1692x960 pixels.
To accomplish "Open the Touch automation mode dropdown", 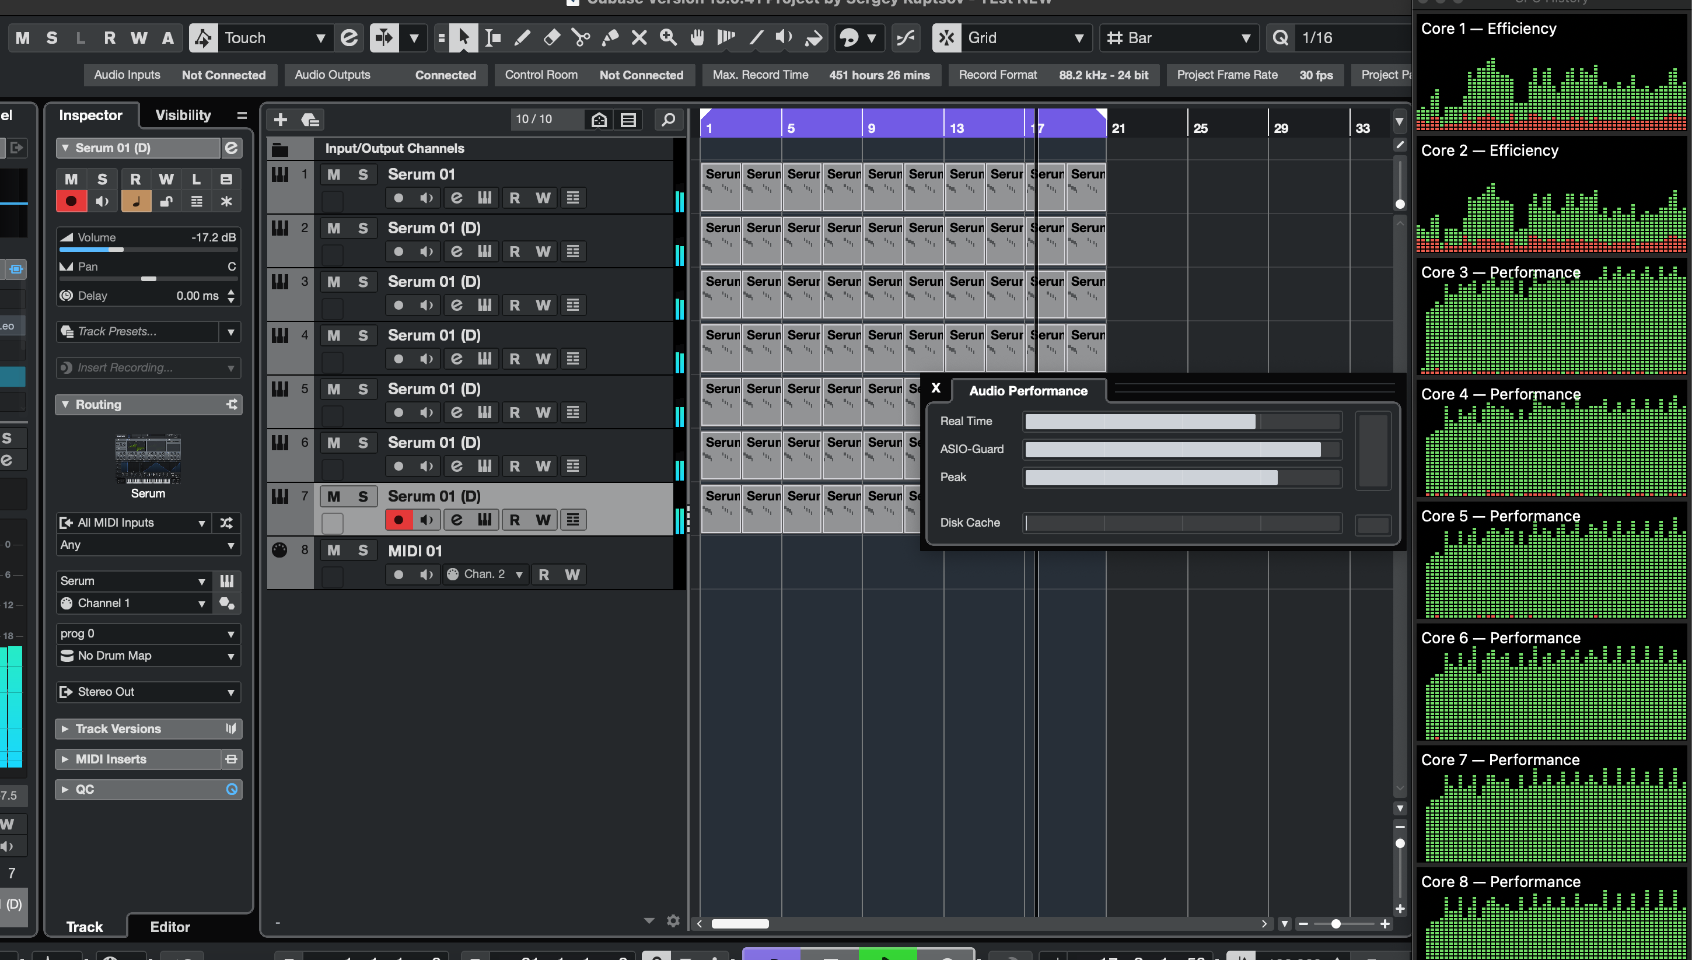I will tap(274, 37).
